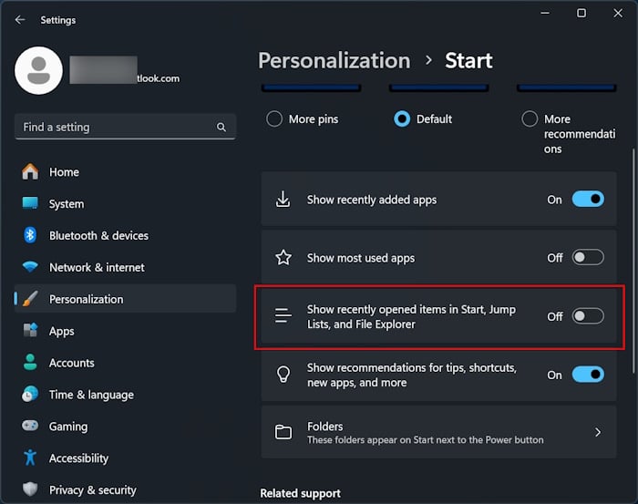The width and height of the screenshot is (638, 504).
Task: Click the Gaming controller icon
Action: (x=30, y=426)
